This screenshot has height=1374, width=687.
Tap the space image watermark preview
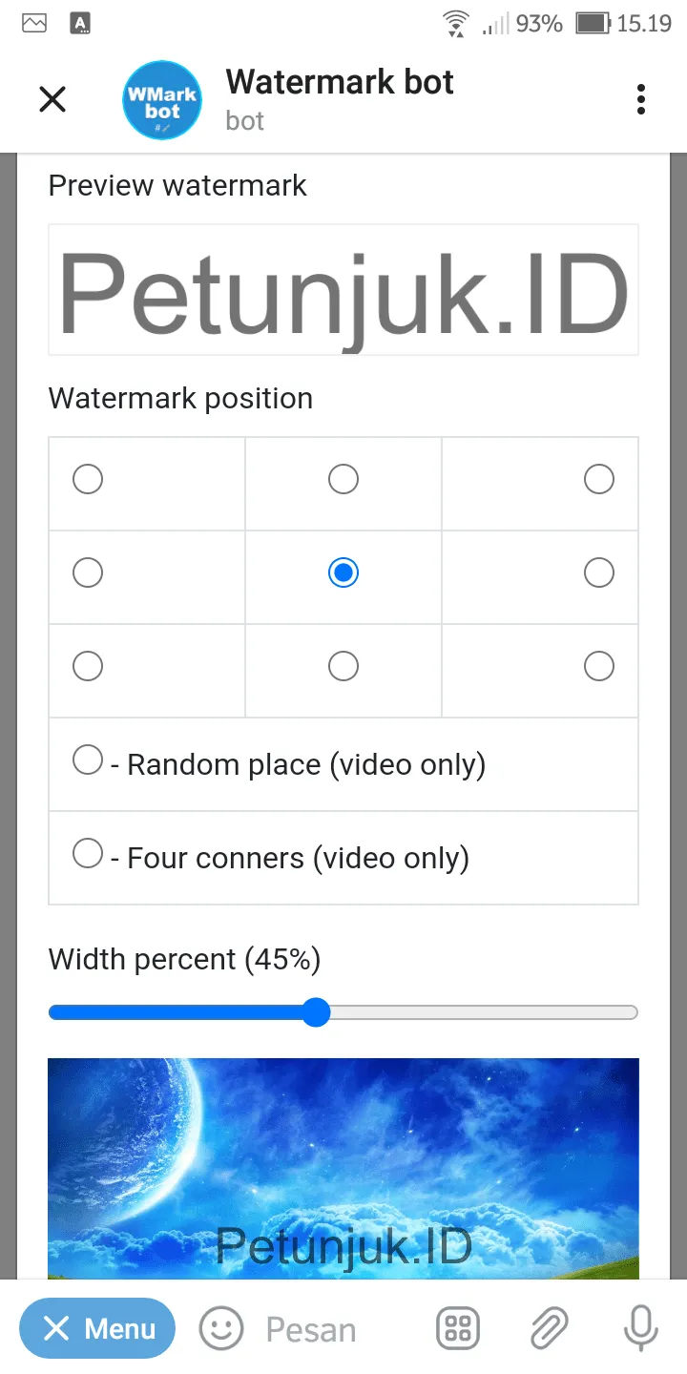coord(343,1168)
